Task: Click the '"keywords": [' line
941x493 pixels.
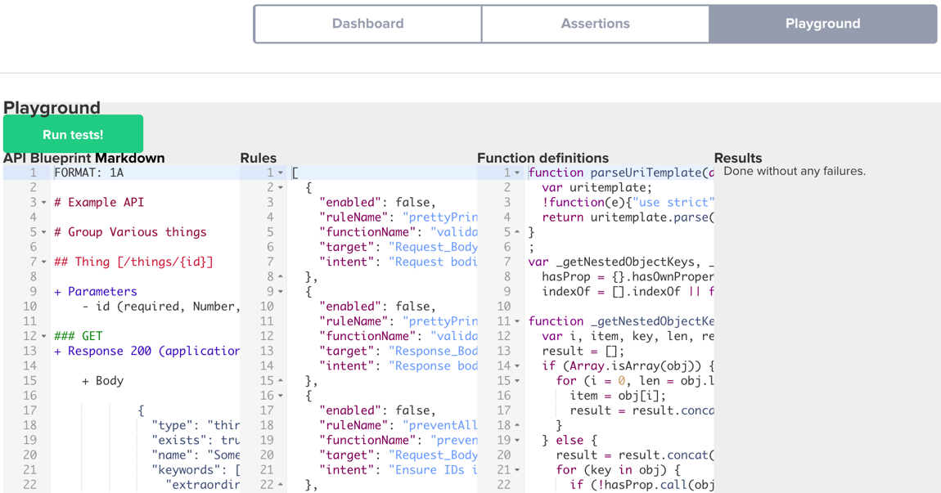Action: coord(196,470)
